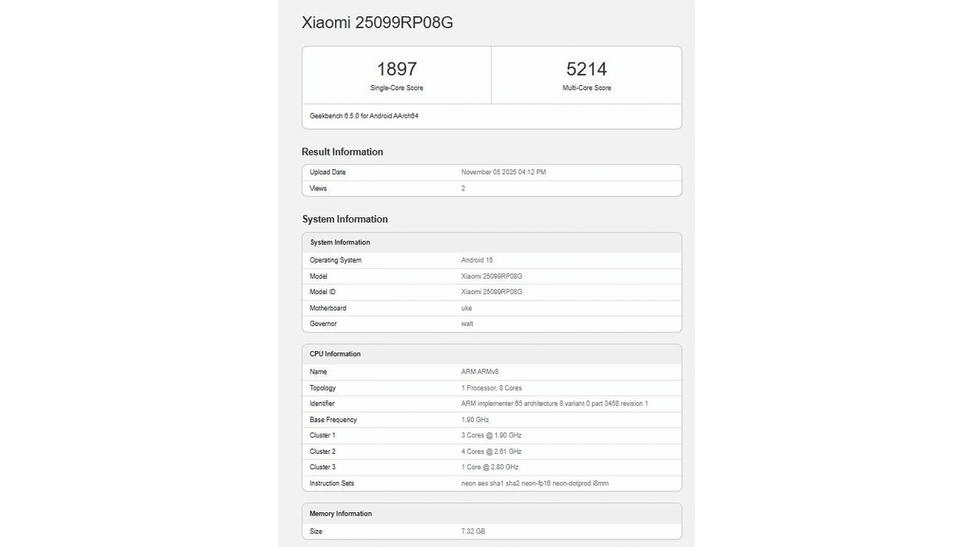Viewport: 973px width, 547px height.
Task: Select the Topology value 1 Processor, 8 Cores
Action: (x=491, y=388)
